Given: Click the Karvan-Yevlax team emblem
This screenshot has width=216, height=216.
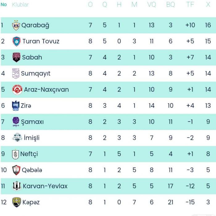Looking at the screenshot, I should (x=17, y=186).
